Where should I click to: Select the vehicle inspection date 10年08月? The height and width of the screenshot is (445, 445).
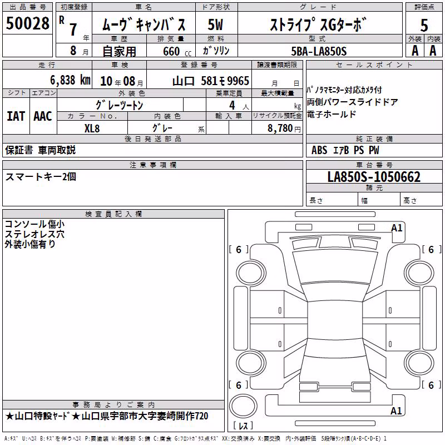tap(122, 81)
